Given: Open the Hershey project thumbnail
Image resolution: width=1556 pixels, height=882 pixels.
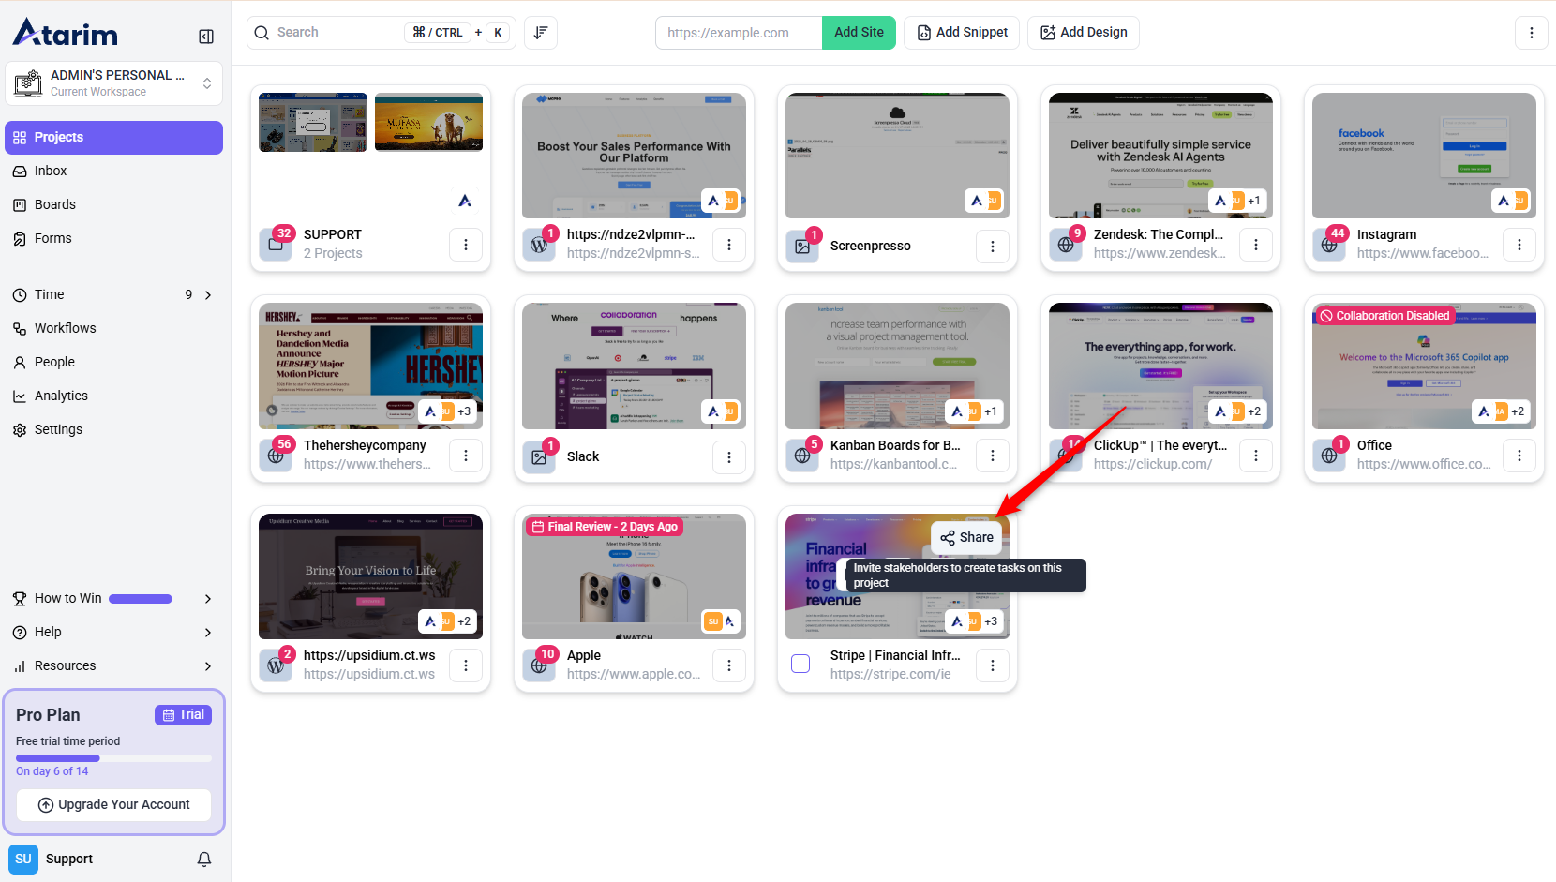Looking at the screenshot, I should point(370,366).
